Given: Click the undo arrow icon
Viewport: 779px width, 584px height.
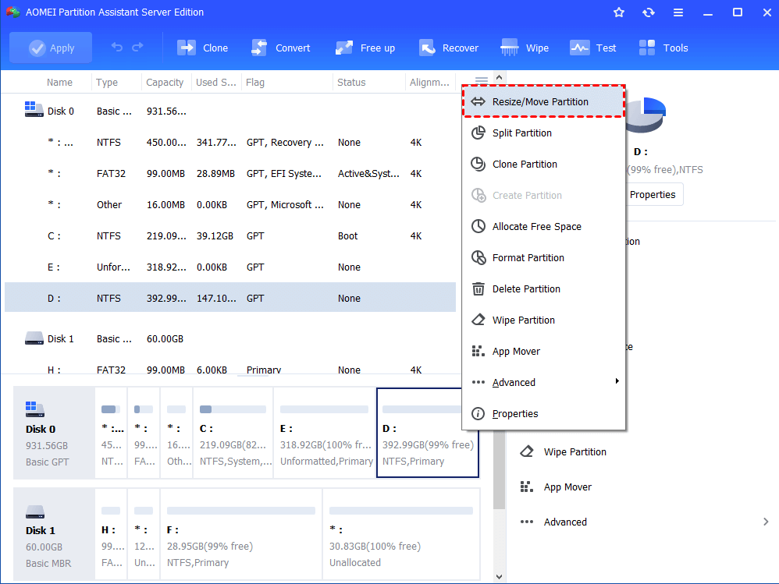Looking at the screenshot, I should click(x=117, y=48).
